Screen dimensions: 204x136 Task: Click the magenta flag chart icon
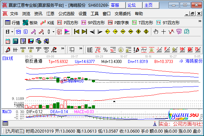[x=67, y=32]
